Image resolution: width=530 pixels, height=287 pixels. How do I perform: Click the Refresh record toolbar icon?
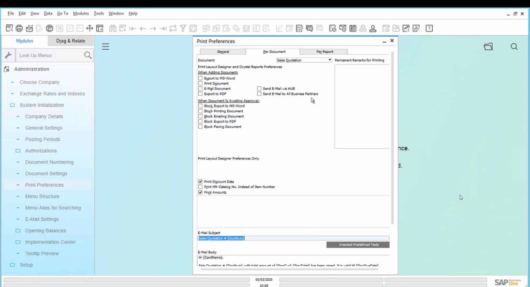pyautogui.click(x=173, y=28)
